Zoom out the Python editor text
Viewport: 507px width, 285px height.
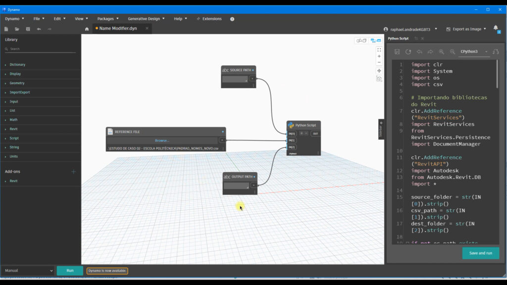[453, 51]
